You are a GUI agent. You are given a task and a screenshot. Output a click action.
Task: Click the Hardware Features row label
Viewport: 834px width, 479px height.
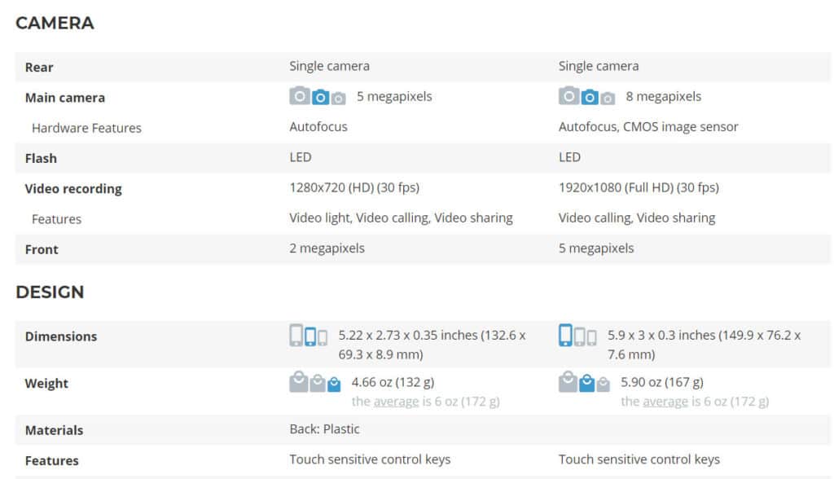pos(86,128)
